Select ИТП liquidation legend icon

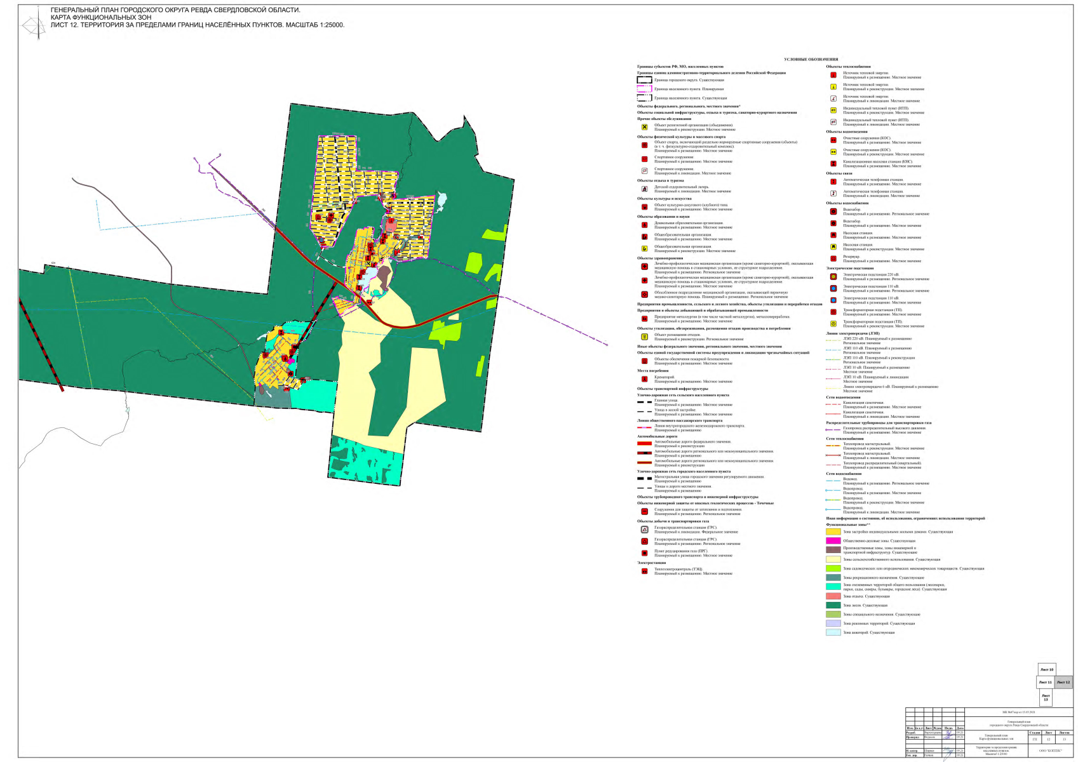coord(833,122)
